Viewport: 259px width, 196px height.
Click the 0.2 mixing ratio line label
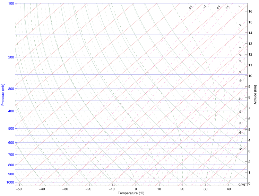coord(204,7)
